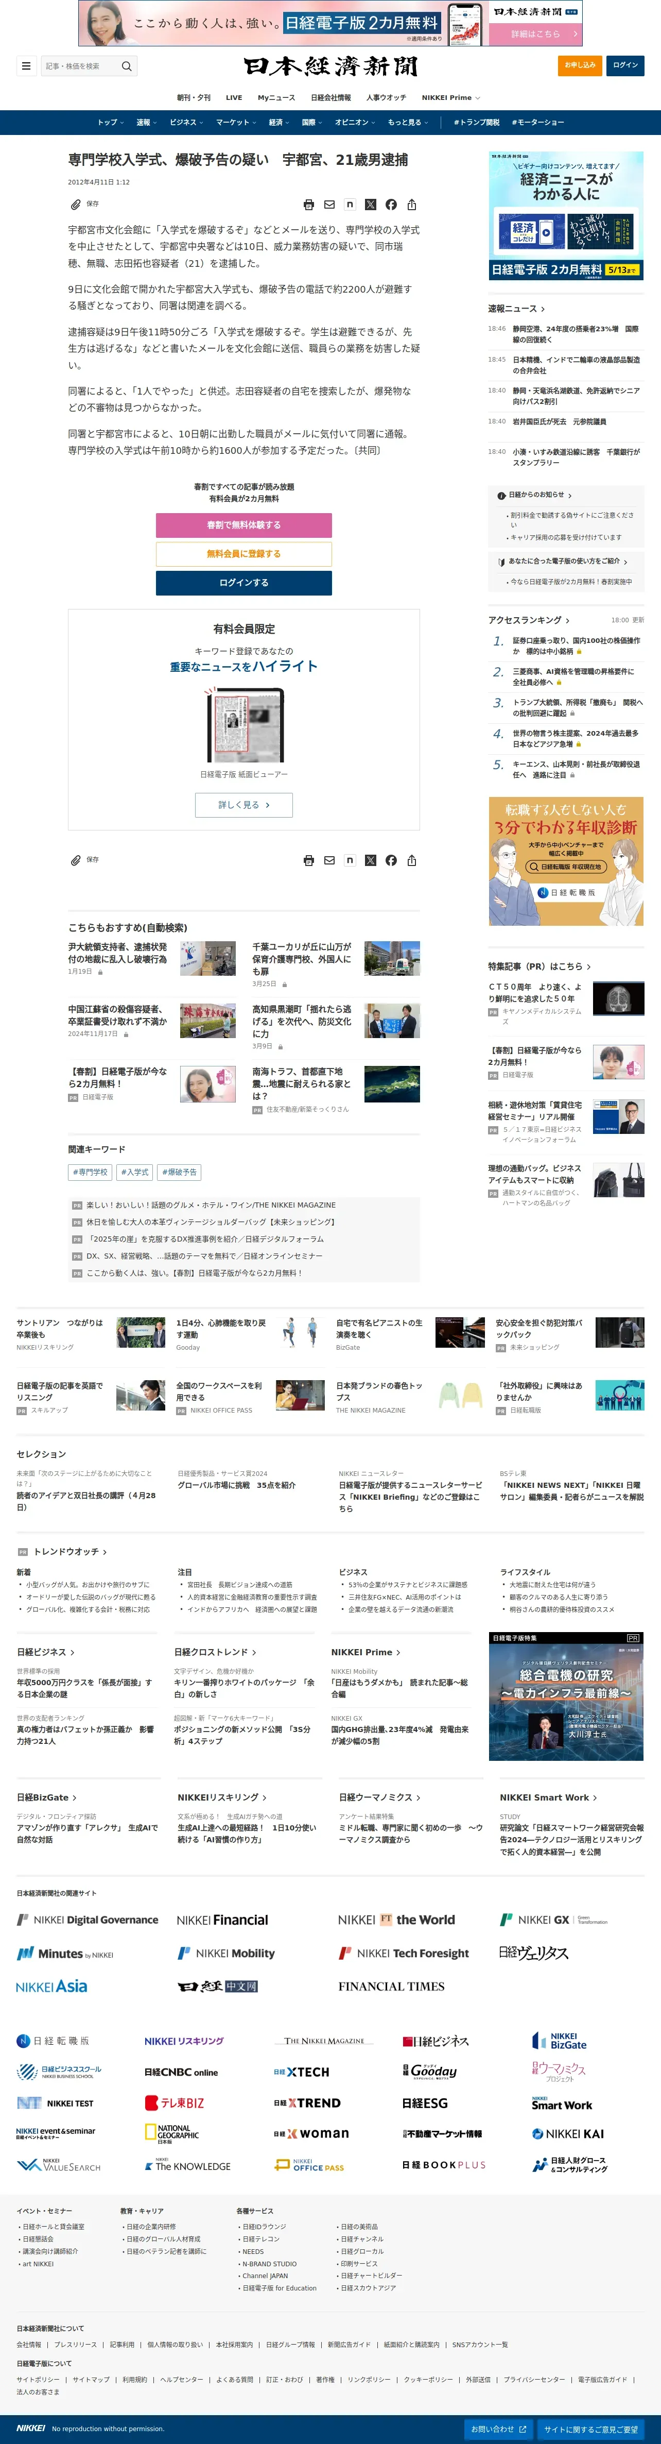The image size is (661, 2444).
Task: Open the NIKKEI Asia logo
Action: [x=51, y=1985]
